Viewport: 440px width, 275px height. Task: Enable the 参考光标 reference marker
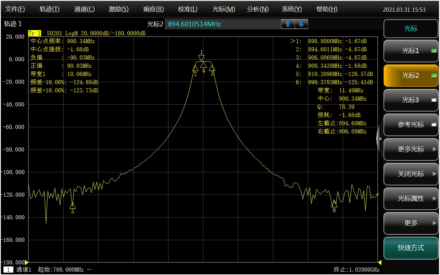click(411, 125)
